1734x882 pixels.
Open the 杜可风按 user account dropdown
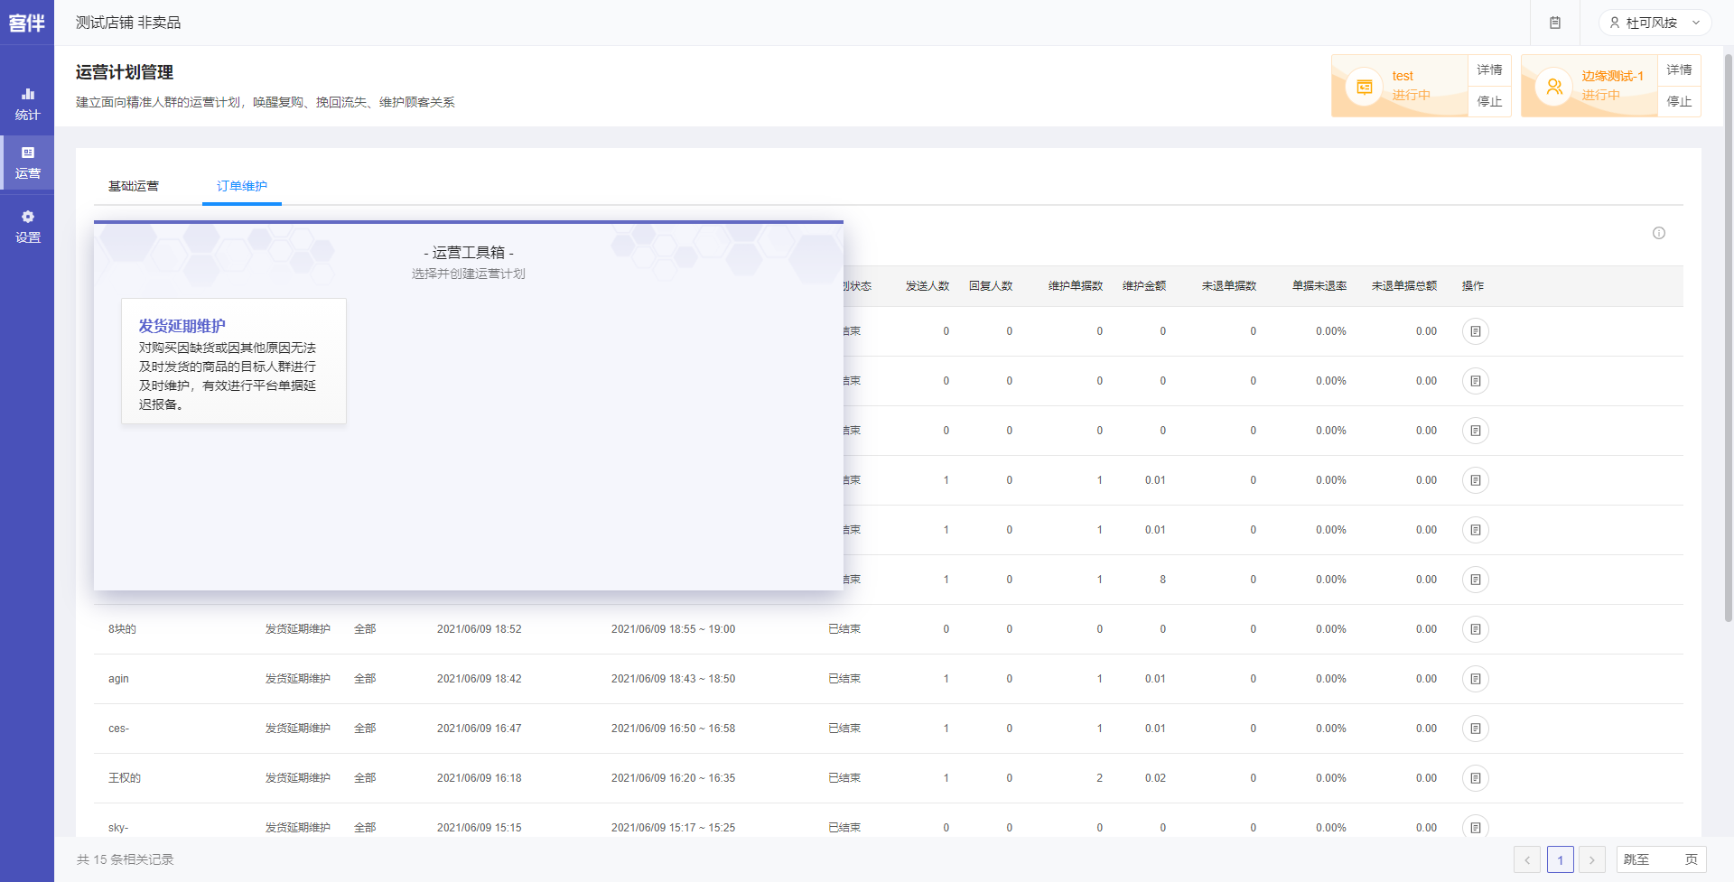point(1655,23)
